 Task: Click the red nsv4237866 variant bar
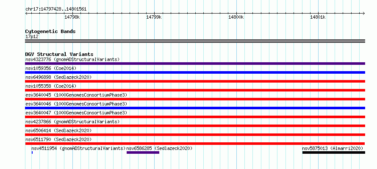[x=195, y=126]
